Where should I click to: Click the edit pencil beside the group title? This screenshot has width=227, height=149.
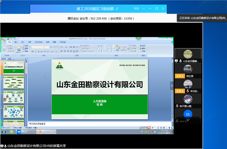117,9
